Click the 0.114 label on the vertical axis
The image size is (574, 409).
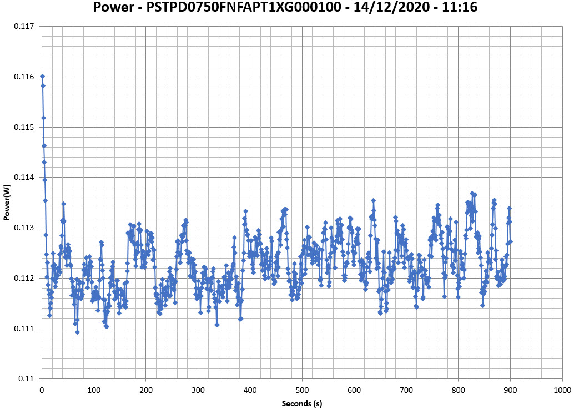point(26,178)
